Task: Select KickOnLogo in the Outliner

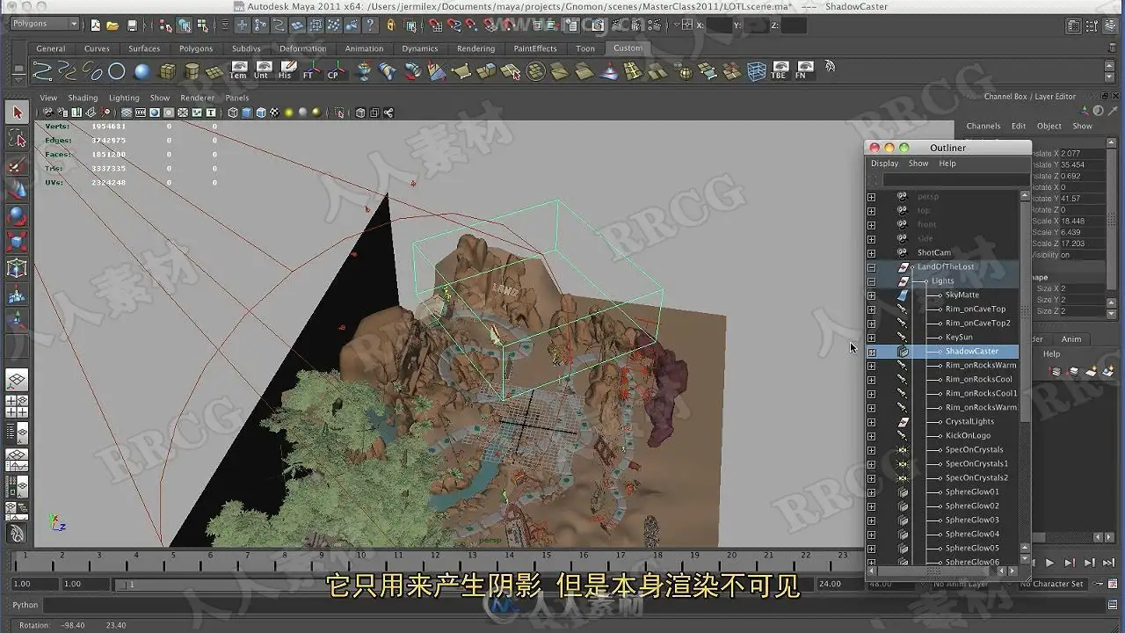Action: point(968,436)
